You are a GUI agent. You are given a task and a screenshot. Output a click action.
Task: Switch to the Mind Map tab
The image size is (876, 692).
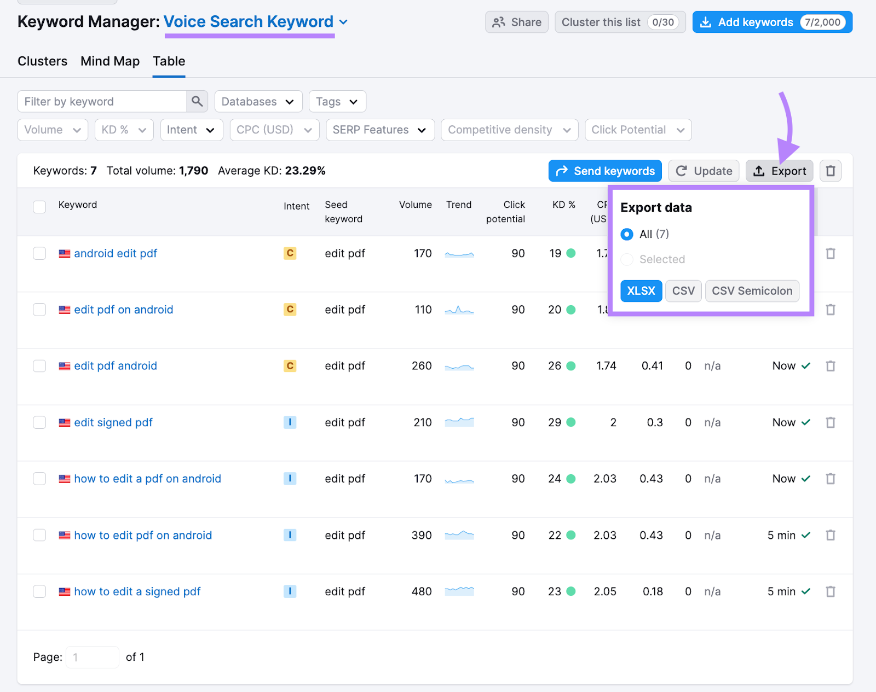point(110,61)
